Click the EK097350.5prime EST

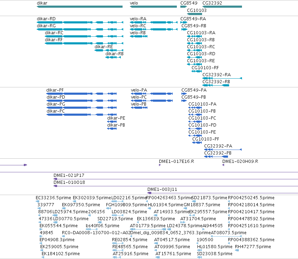(x=64, y=208)
